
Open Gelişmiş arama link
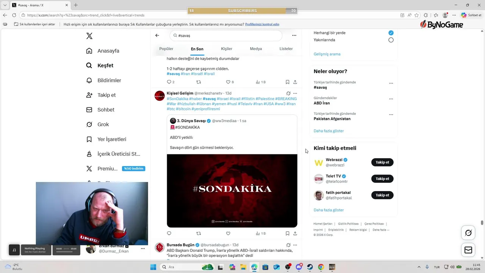[x=327, y=54]
